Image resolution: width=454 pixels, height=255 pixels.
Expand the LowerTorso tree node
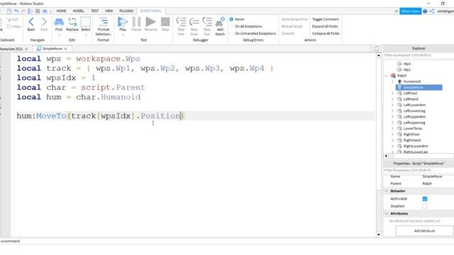coord(392,128)
